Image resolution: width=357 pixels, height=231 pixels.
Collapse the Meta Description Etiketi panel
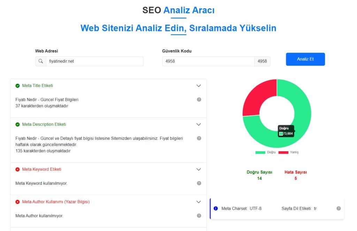point(199,124)
